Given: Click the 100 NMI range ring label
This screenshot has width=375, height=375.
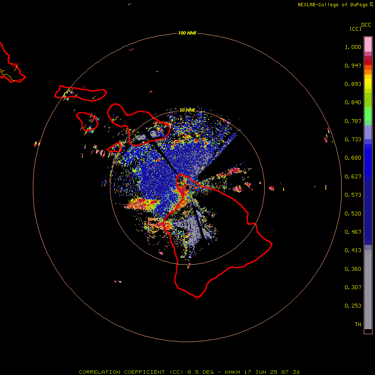Looking at the screenshot, I should click(187, 33).
